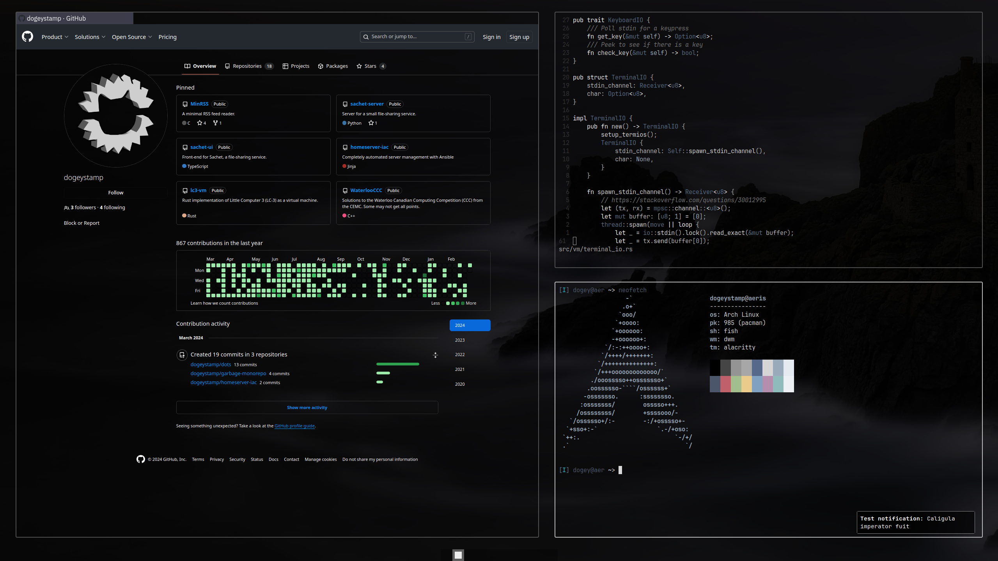Click the 4 following link
The width and height of the screenshot is (998, 561).
click(112, 208)
